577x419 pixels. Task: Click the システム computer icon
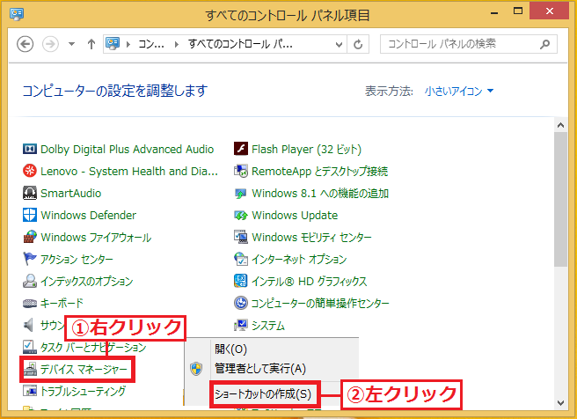[241, 325]
